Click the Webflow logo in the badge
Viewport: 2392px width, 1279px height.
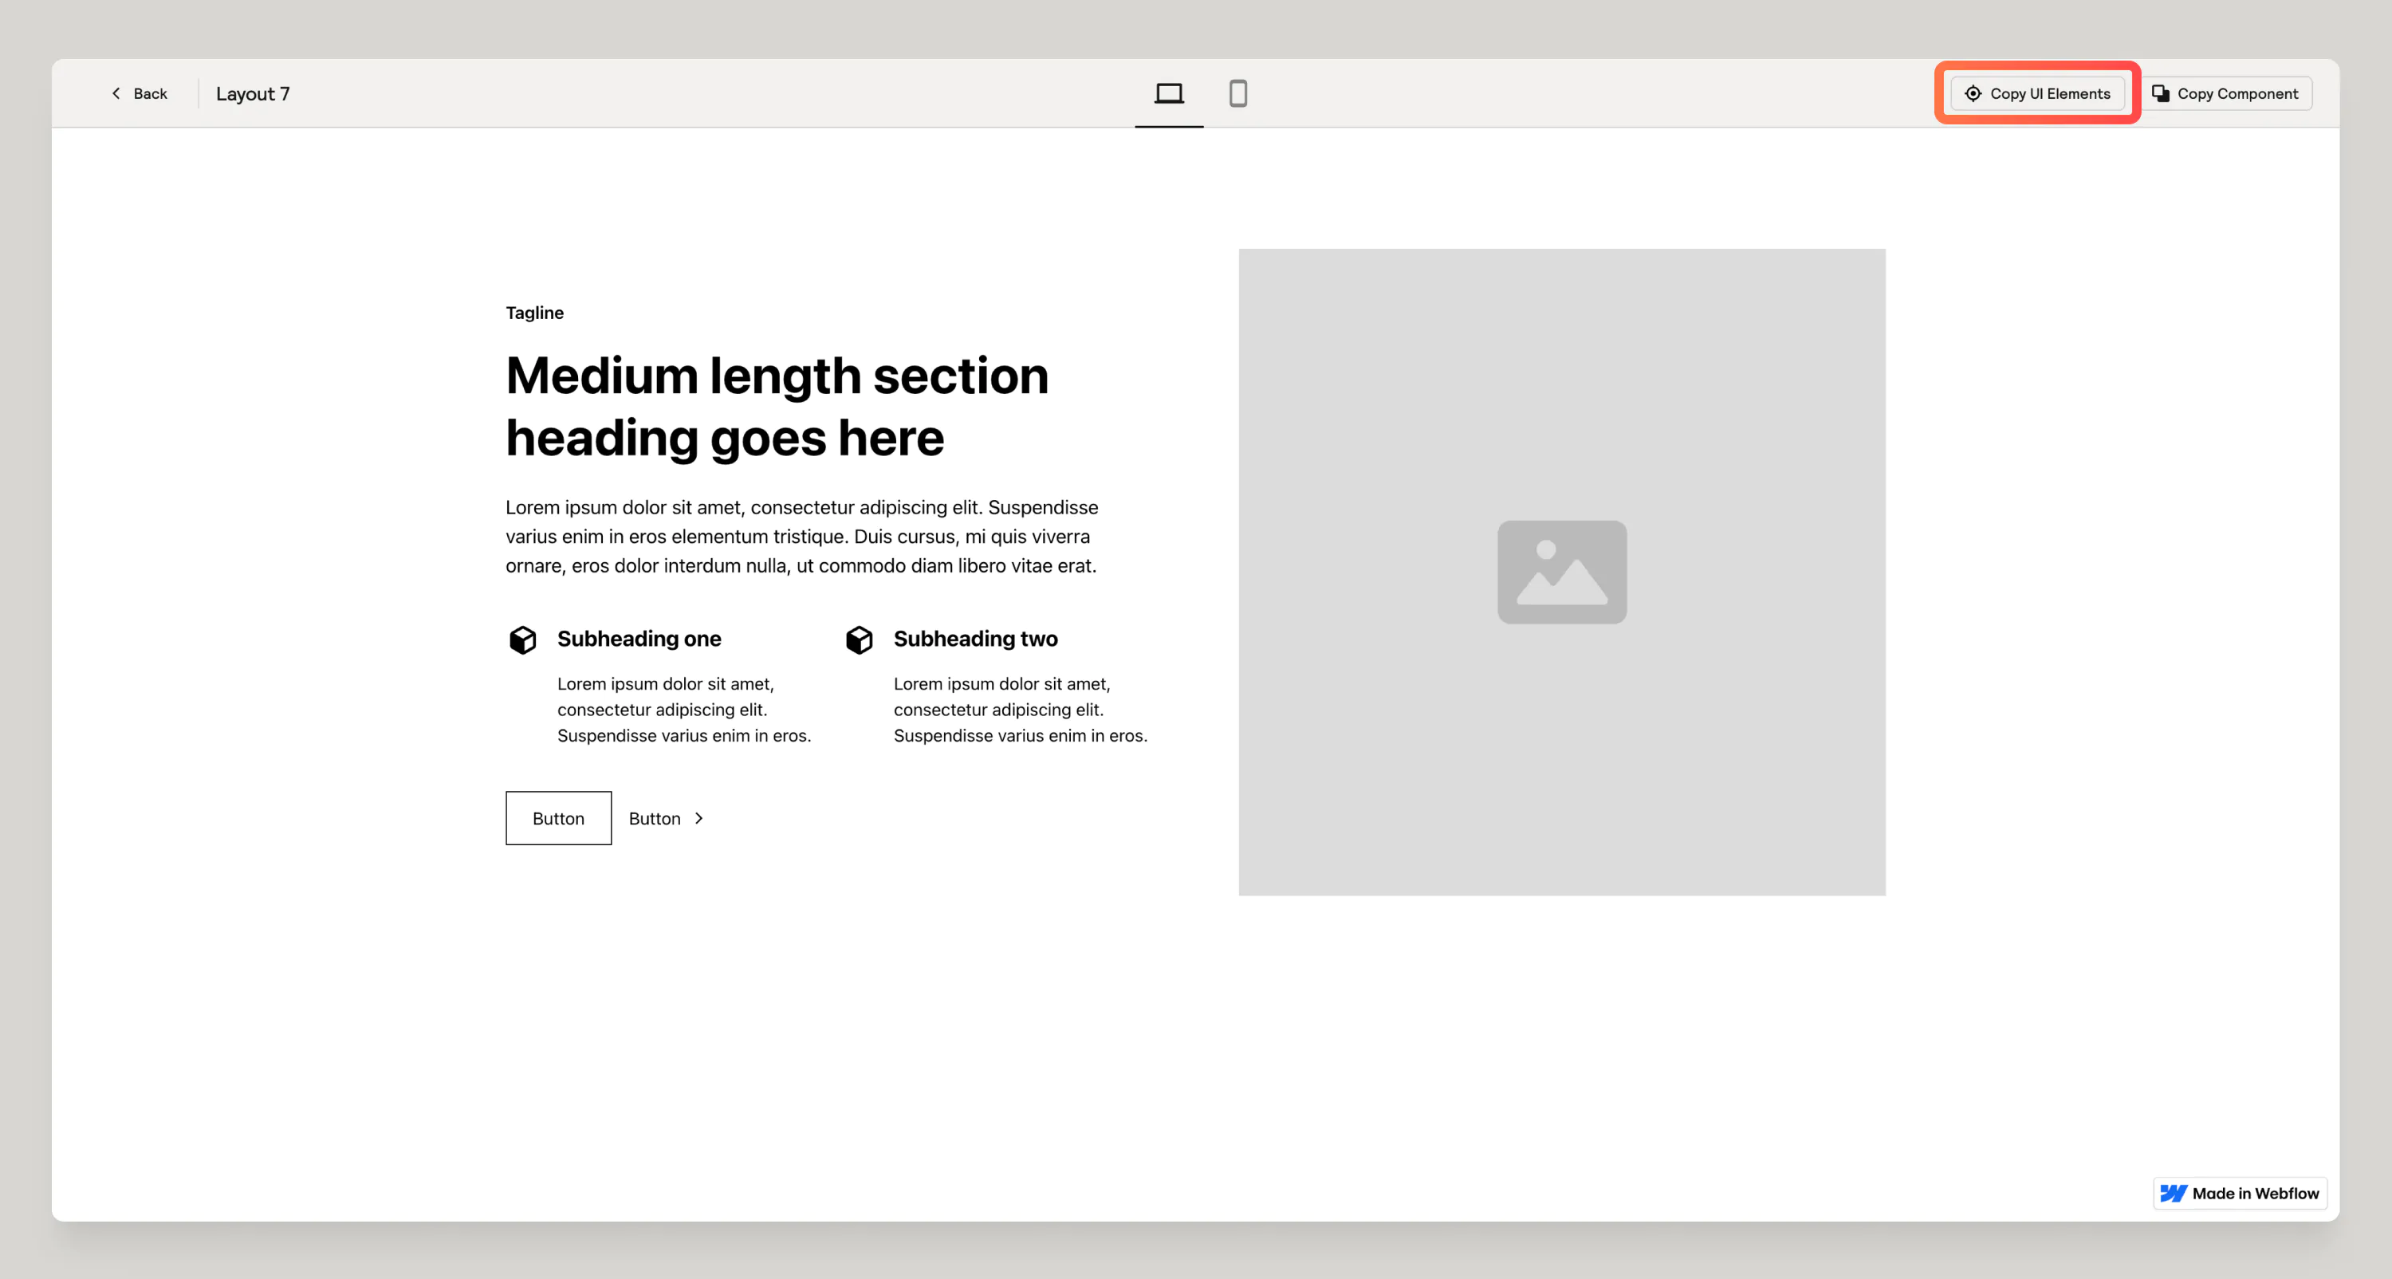[2173, 1194]
